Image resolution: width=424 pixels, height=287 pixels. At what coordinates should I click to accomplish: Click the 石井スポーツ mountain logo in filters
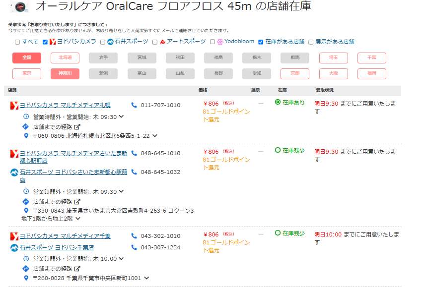point(110,42)
